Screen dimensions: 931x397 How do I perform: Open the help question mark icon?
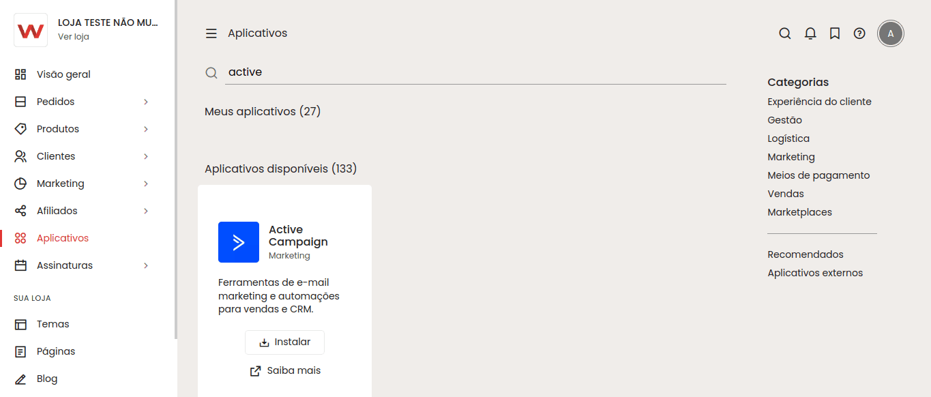click(x=859, y=33)
